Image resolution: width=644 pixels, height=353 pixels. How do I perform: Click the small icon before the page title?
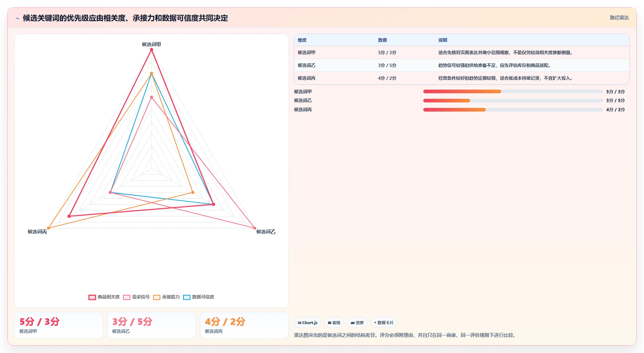(x=17, y=18)
